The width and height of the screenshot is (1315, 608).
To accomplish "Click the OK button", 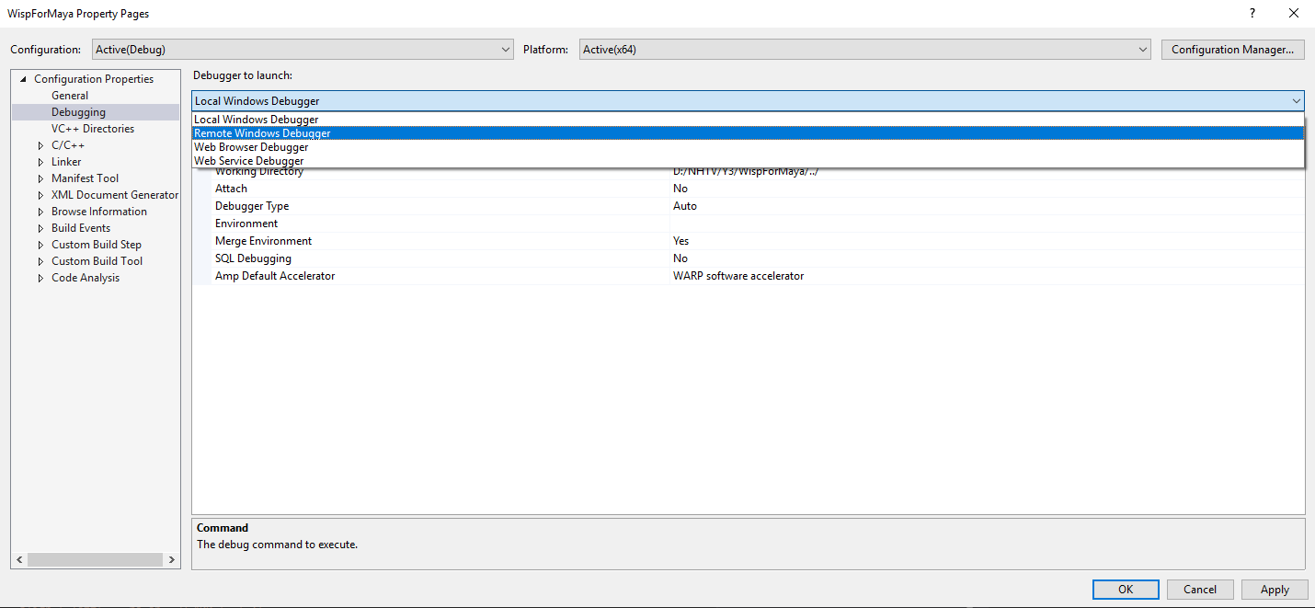I will coord(1126,590).
